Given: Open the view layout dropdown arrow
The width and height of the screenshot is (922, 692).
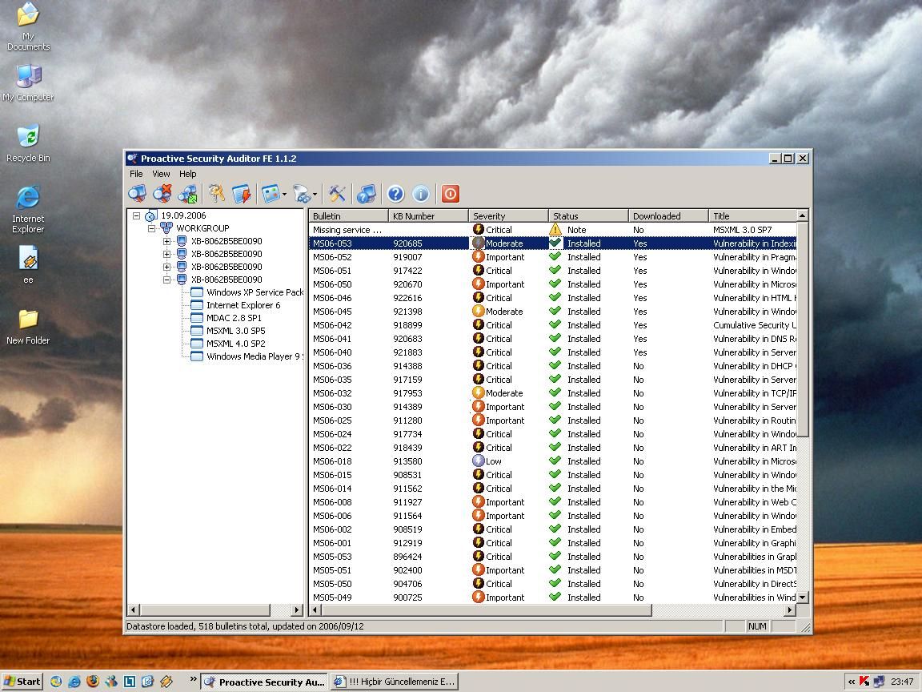Looking at the screenshot, I should 285,194.
